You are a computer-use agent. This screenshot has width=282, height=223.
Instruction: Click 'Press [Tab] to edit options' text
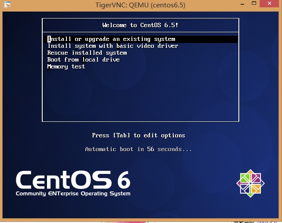138,135
